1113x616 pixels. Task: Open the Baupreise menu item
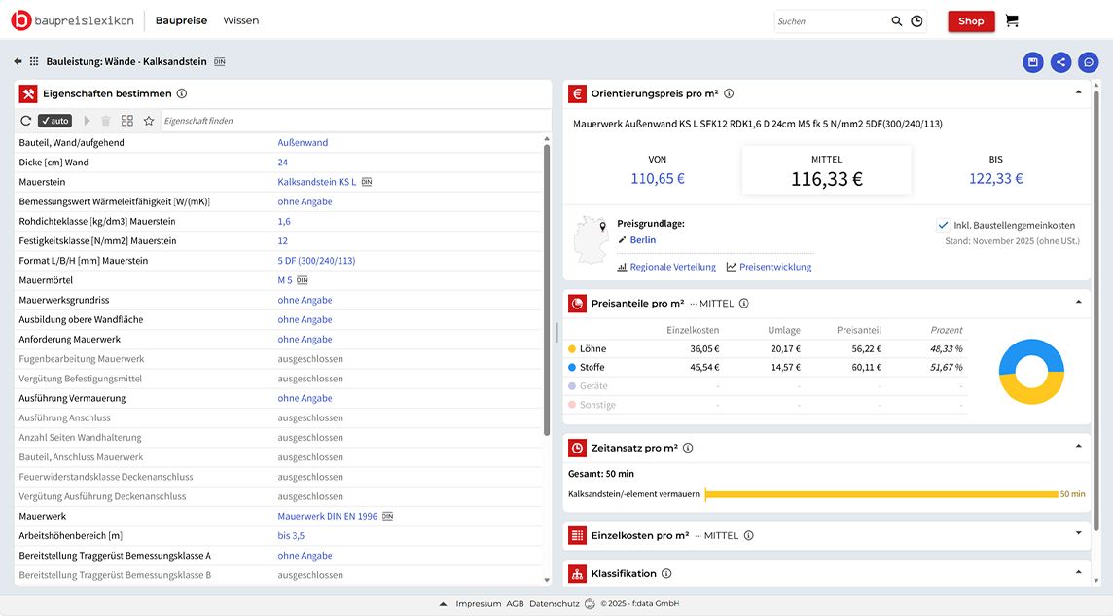pos(180,20)
